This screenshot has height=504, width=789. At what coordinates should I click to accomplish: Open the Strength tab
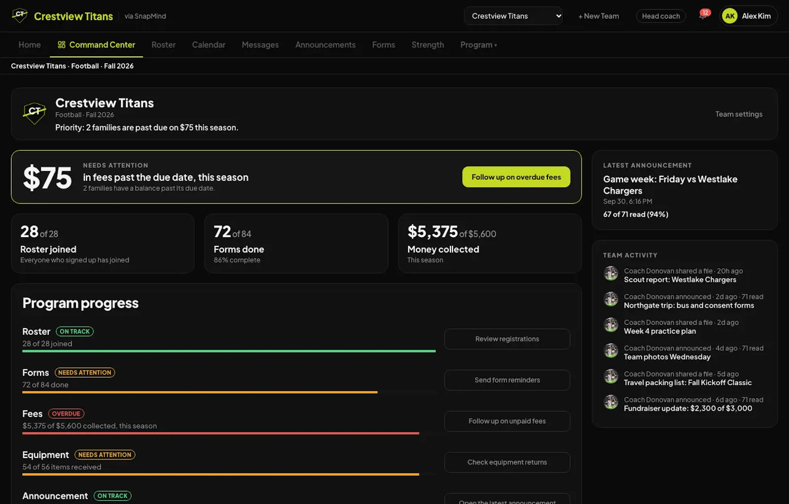428,45
